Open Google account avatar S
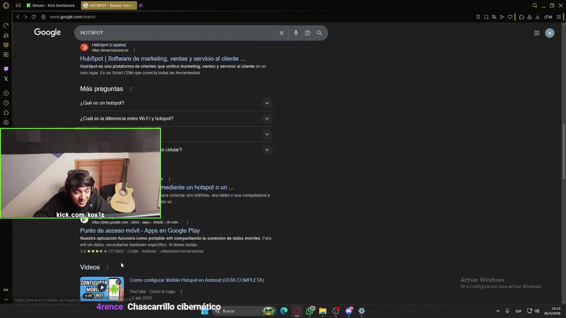 [x=550, y=33]
